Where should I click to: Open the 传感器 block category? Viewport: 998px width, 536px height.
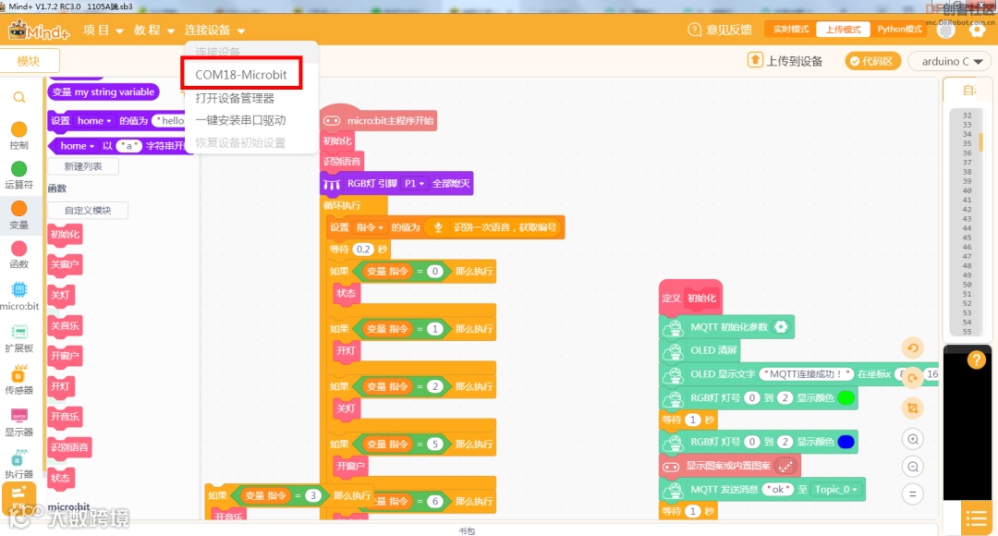[x=19, y=380]
